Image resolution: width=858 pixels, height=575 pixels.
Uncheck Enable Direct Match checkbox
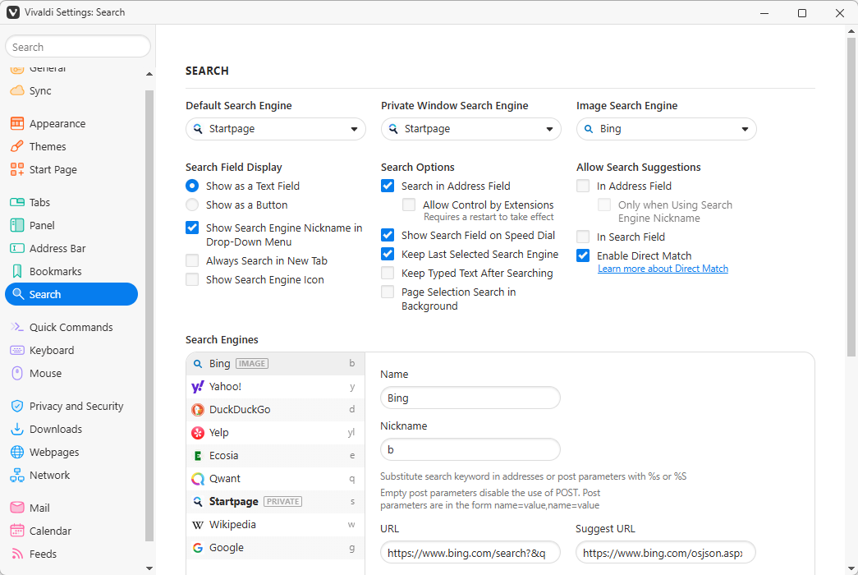(583, 255)
